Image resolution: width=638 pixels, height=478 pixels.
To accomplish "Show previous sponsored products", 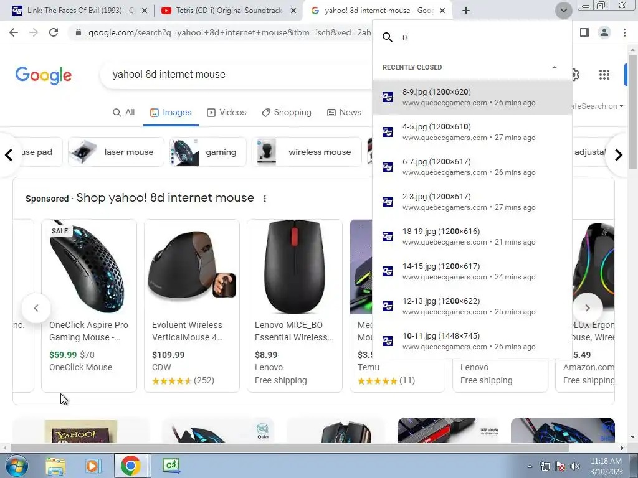I will [x=36, y=308].
